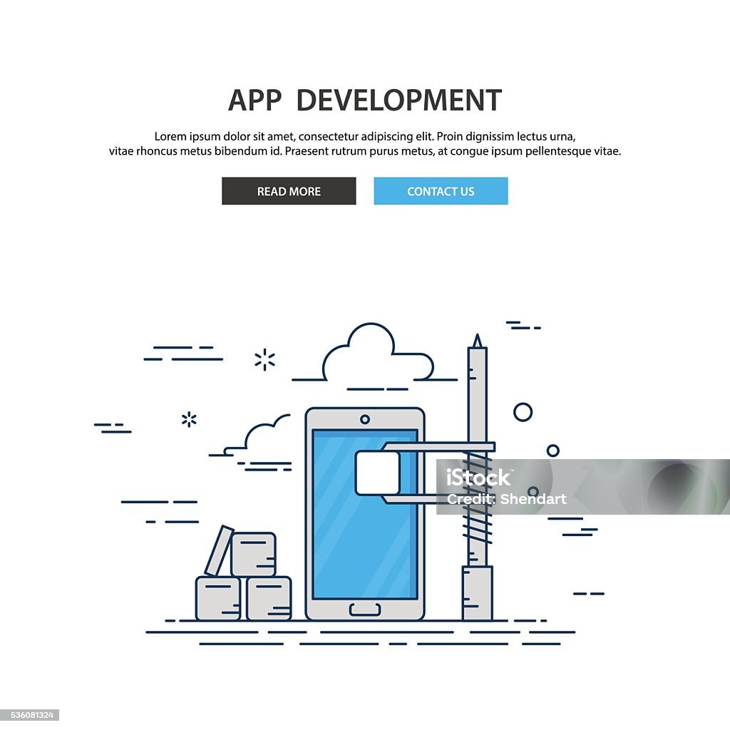The image size is (730, 730).
Task: Click the line starting "vitae rhoncus metus"
Action: point(365,151)
